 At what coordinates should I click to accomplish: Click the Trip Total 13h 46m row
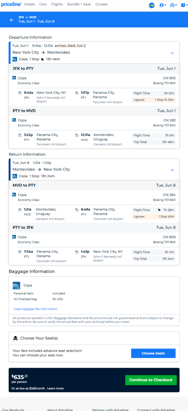(x=154, y=142)
